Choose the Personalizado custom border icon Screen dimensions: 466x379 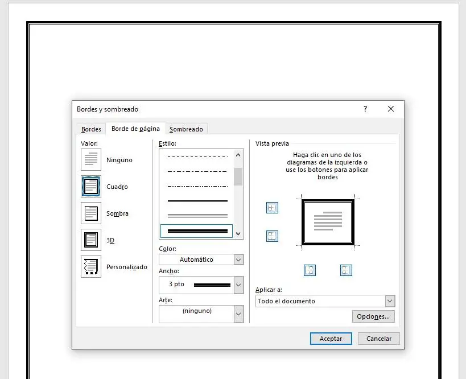pos(91,267)
